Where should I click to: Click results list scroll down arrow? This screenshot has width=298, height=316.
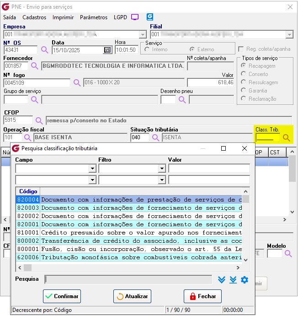pyautogui.click(x=245, y=260)
